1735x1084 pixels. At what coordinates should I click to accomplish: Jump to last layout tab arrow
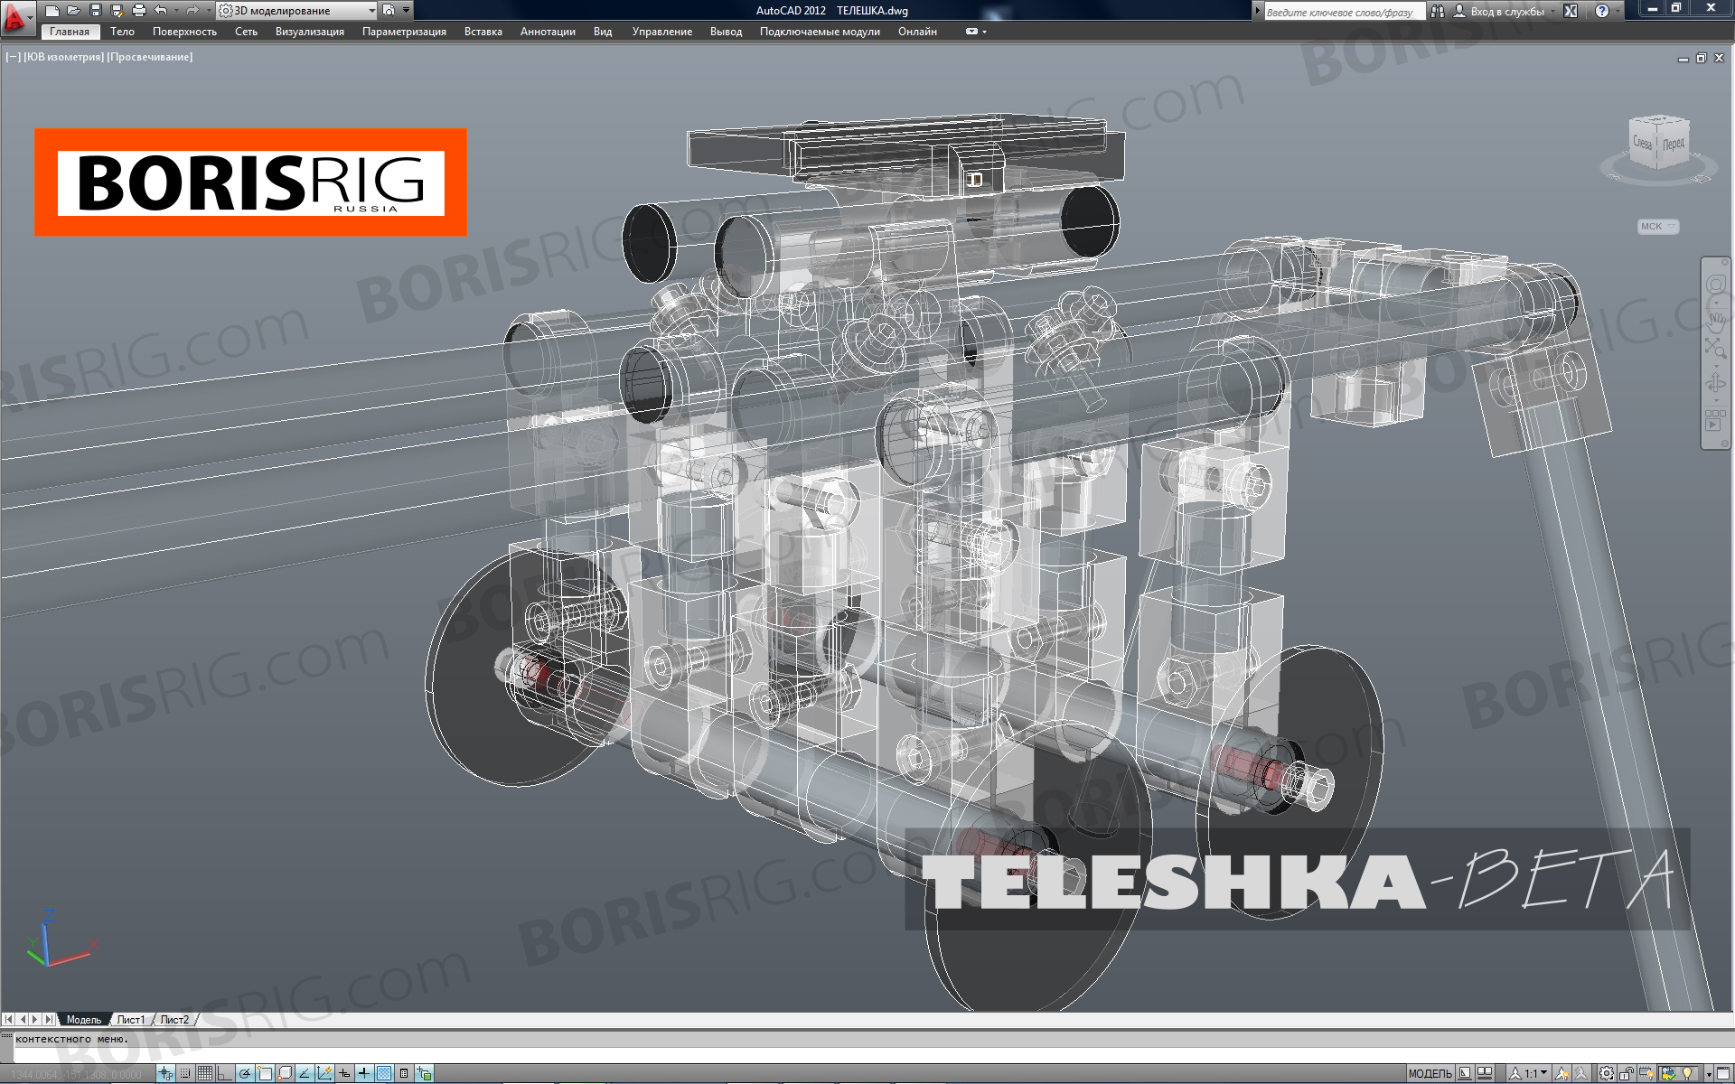[x=48, y=1019]
